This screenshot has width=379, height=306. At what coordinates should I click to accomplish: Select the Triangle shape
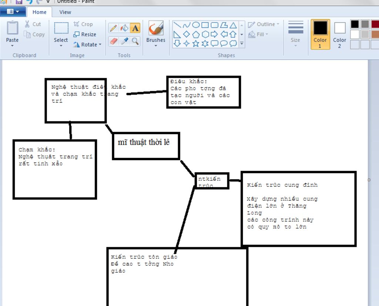(x=233, y=25)
